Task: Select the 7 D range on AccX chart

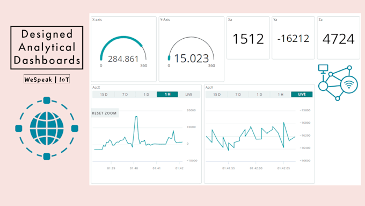Action: click(x=125, y=95)
